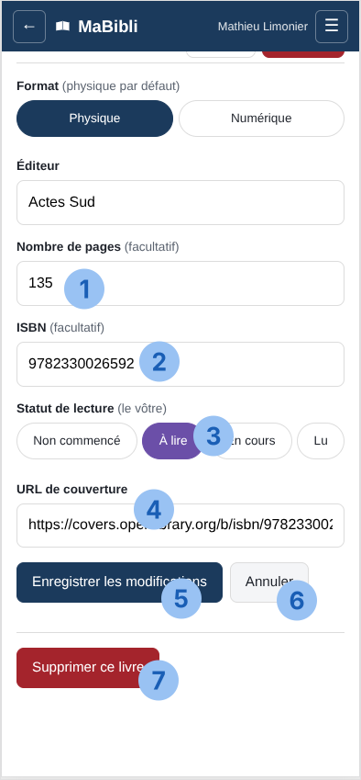
Task: Save with Enregistrer les modifications
Action: [x=119, y=582]
